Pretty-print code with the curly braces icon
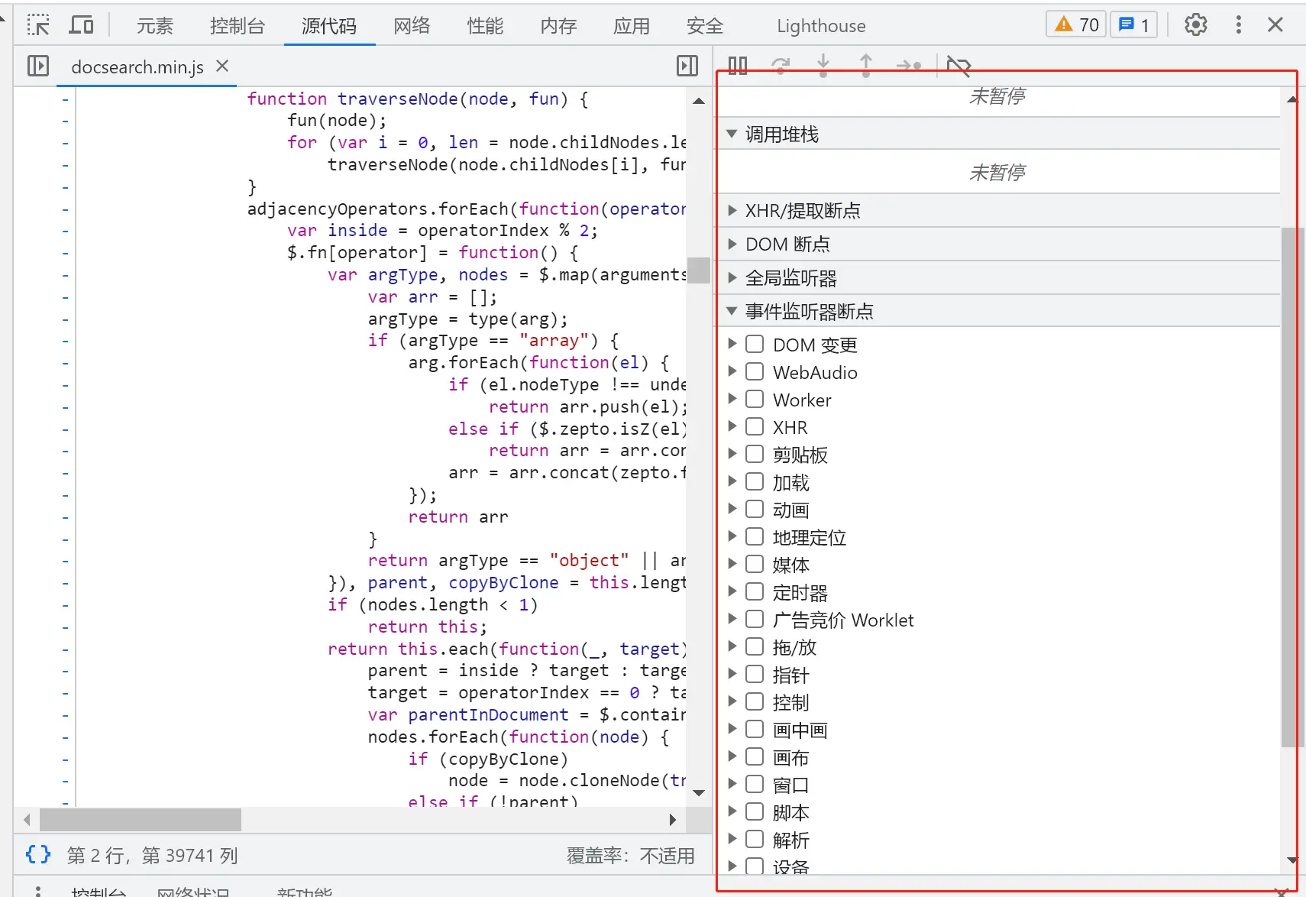The image size is (1306, 897). [38, 854]
